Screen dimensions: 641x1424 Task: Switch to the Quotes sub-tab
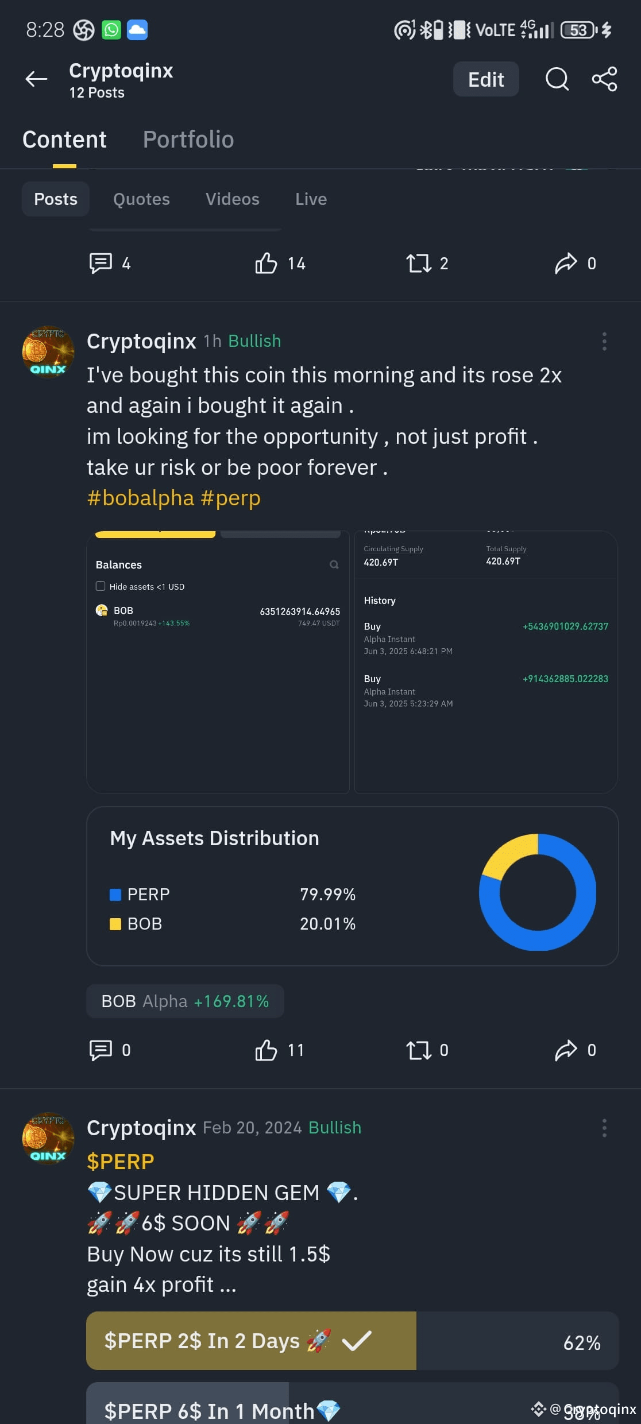(141, 199)
